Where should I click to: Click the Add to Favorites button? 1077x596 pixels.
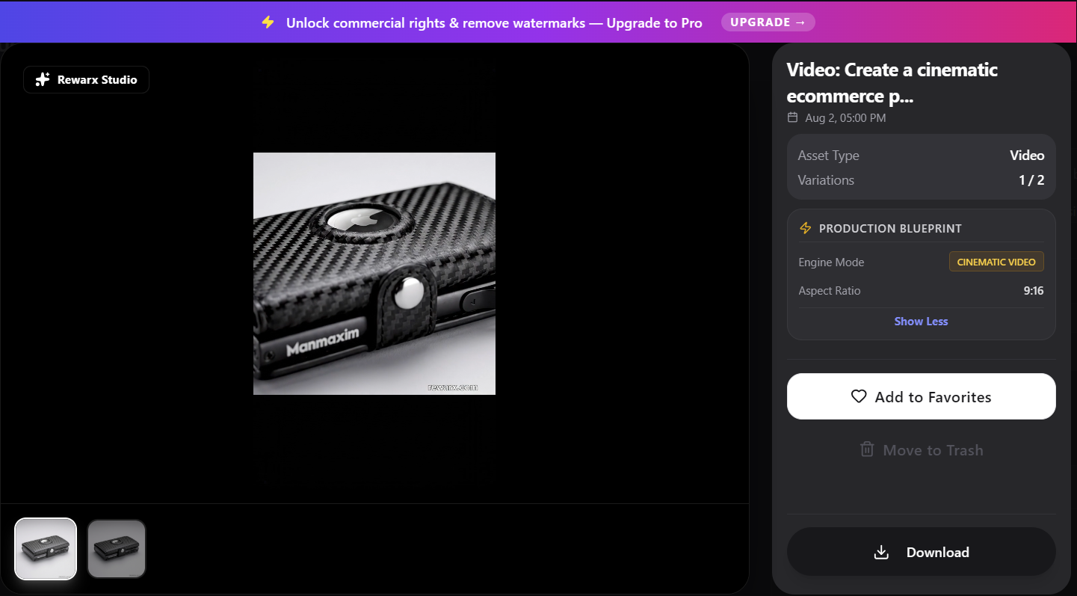click(x=921, y=397)
